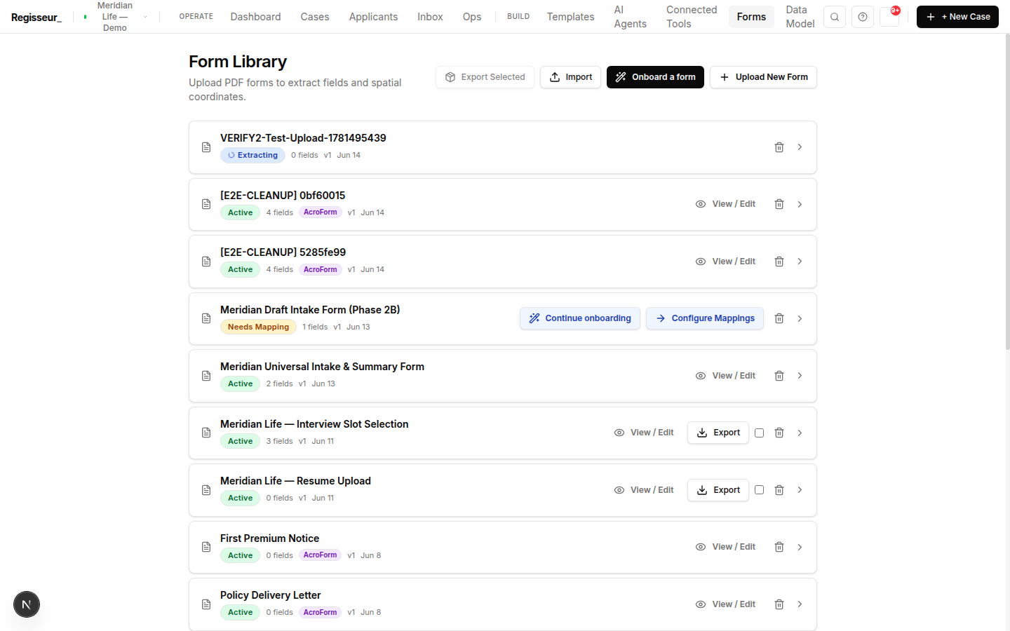Click trash icon for [E2E-CLEANUP] 0bf60015
The image size is (1010, 631).
pyautogui.click(x=779, y=204)
